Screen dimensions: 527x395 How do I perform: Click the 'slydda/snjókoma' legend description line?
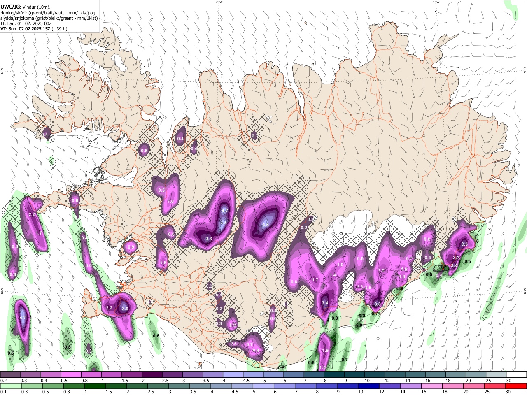49,18
